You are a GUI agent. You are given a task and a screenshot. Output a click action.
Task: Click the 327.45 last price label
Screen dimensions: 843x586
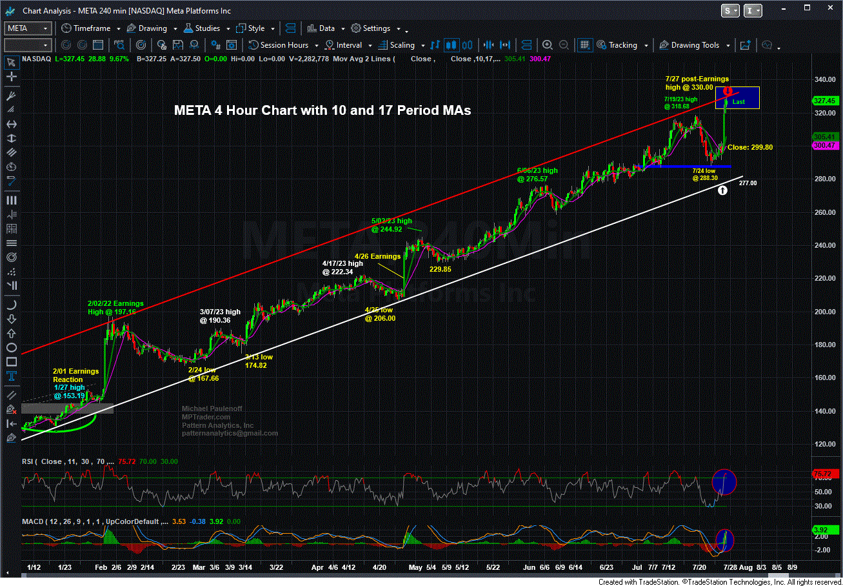coord(825,101)
